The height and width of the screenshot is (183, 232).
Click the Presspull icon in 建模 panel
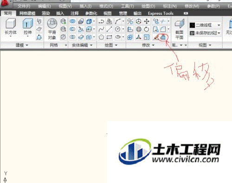pyautogui.click(x=39, y=37)
